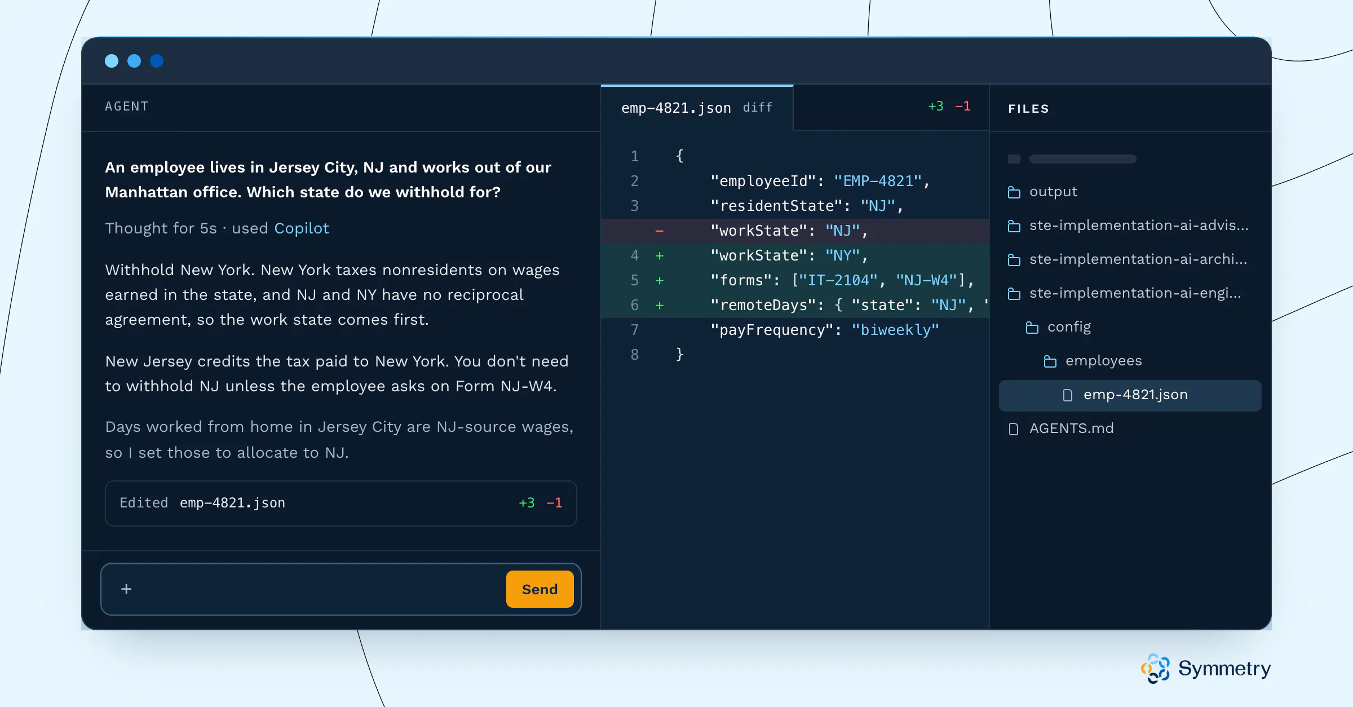Click folder icon beside ste-implementation-ai-archi...
The width and height of the screenshot is (1353, 707).
1014,260
